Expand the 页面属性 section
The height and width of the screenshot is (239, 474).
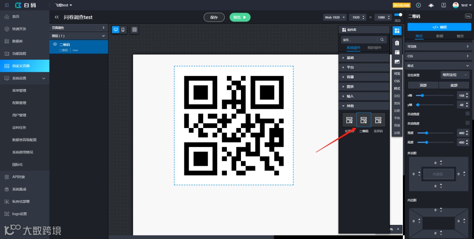pyautogui.click(x=79, y=28)
